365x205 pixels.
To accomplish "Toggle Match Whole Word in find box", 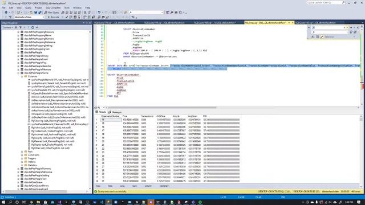I will [x=318, y=36].
